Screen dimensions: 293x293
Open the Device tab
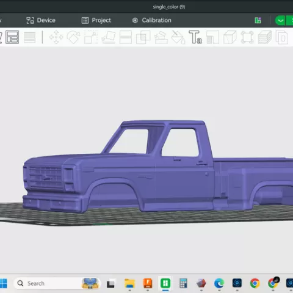(x=41, y=20)
